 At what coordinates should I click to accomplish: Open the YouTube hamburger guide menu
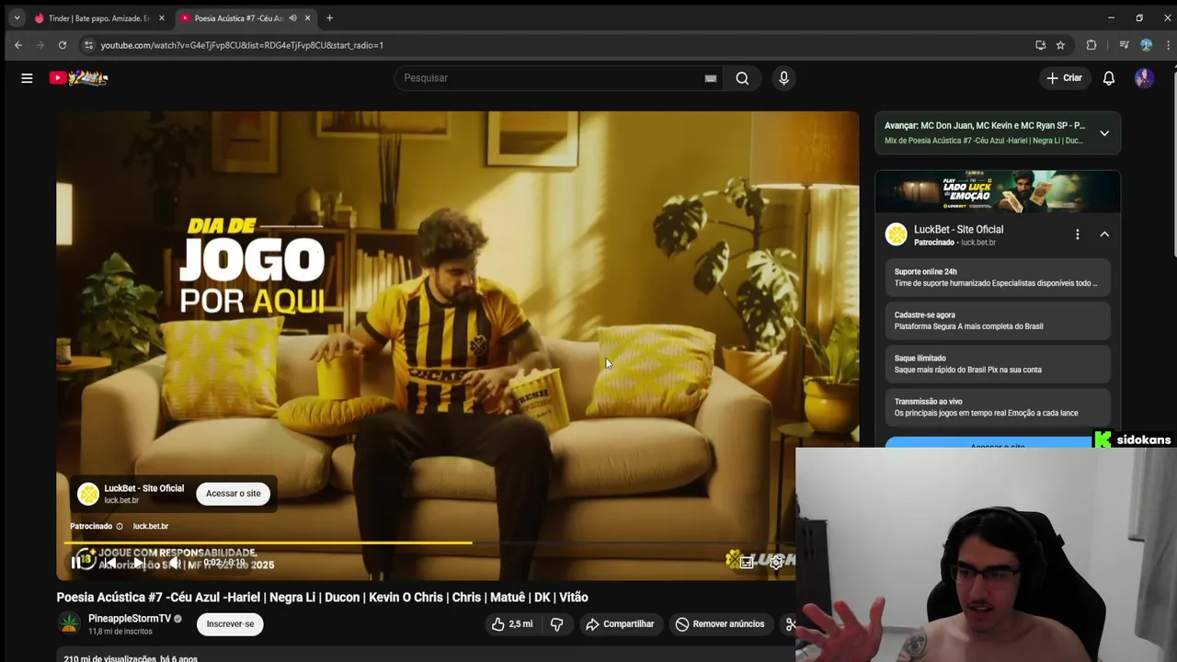tap(27, 78)
